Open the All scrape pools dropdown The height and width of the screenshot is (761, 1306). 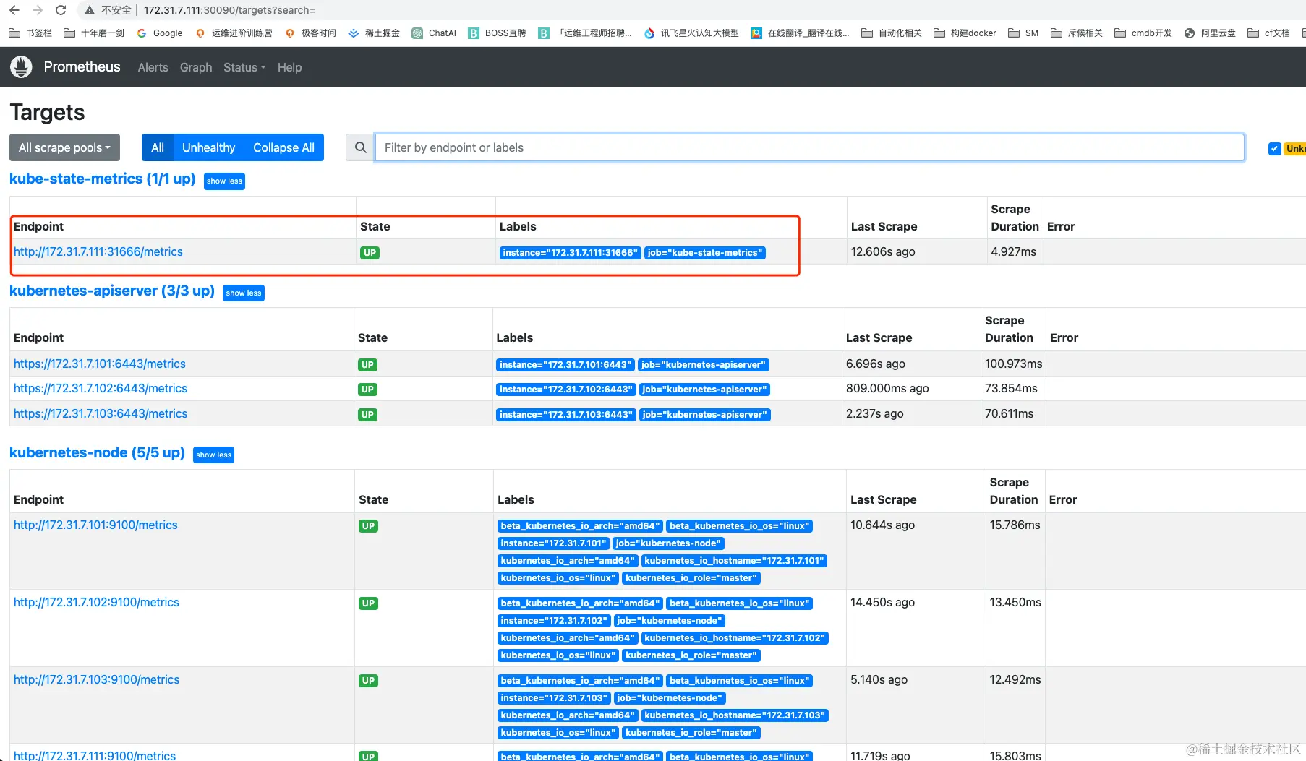[x=64, y=147]
